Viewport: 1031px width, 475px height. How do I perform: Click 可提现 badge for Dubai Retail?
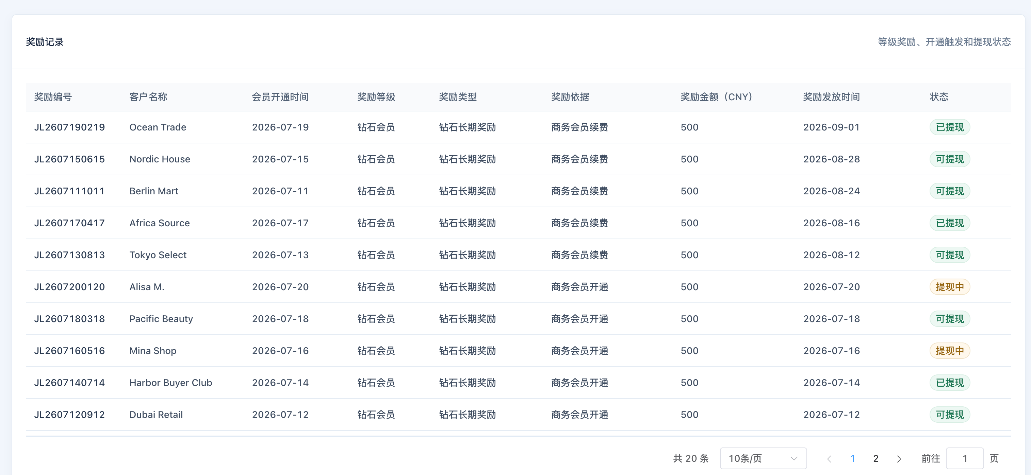click(949, 415)
